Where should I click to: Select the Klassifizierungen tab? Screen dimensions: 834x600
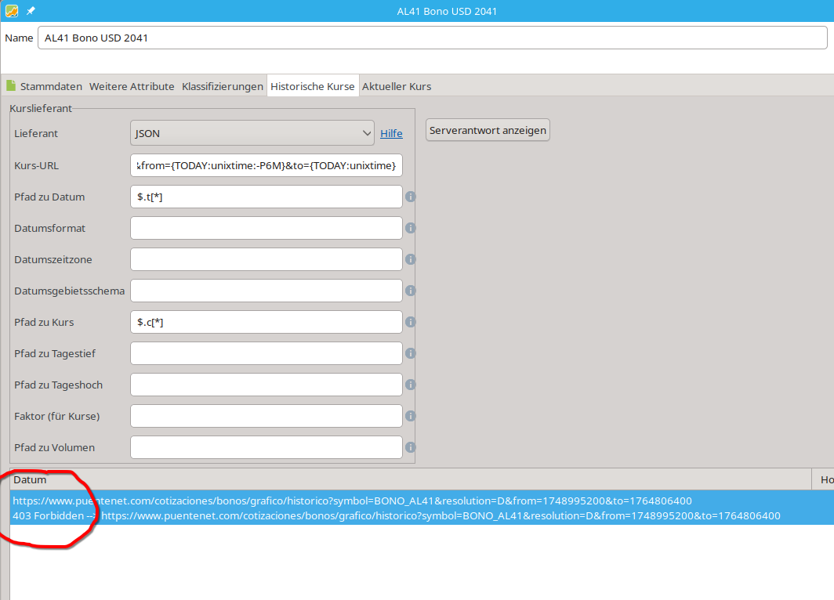click(x=223, y=86)
